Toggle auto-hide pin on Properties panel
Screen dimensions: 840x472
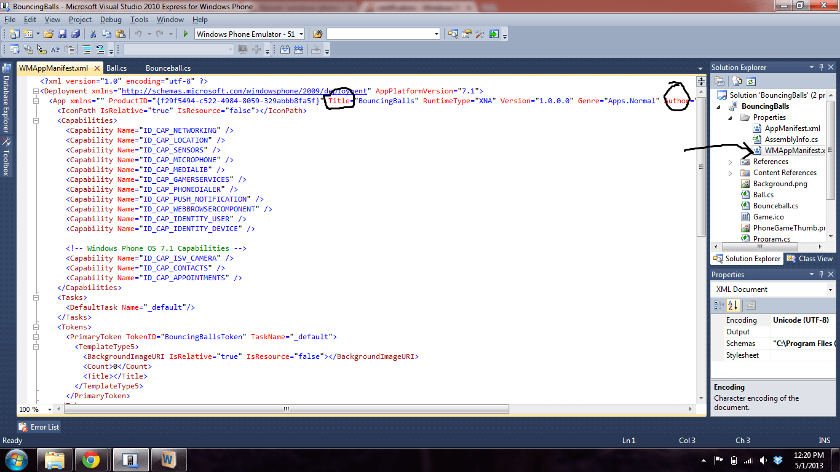[x=821, y=275]
